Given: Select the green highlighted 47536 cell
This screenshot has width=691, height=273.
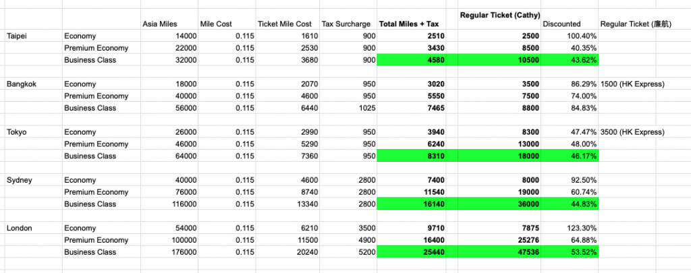Looking at the screenshot, I should click(499, 252).
